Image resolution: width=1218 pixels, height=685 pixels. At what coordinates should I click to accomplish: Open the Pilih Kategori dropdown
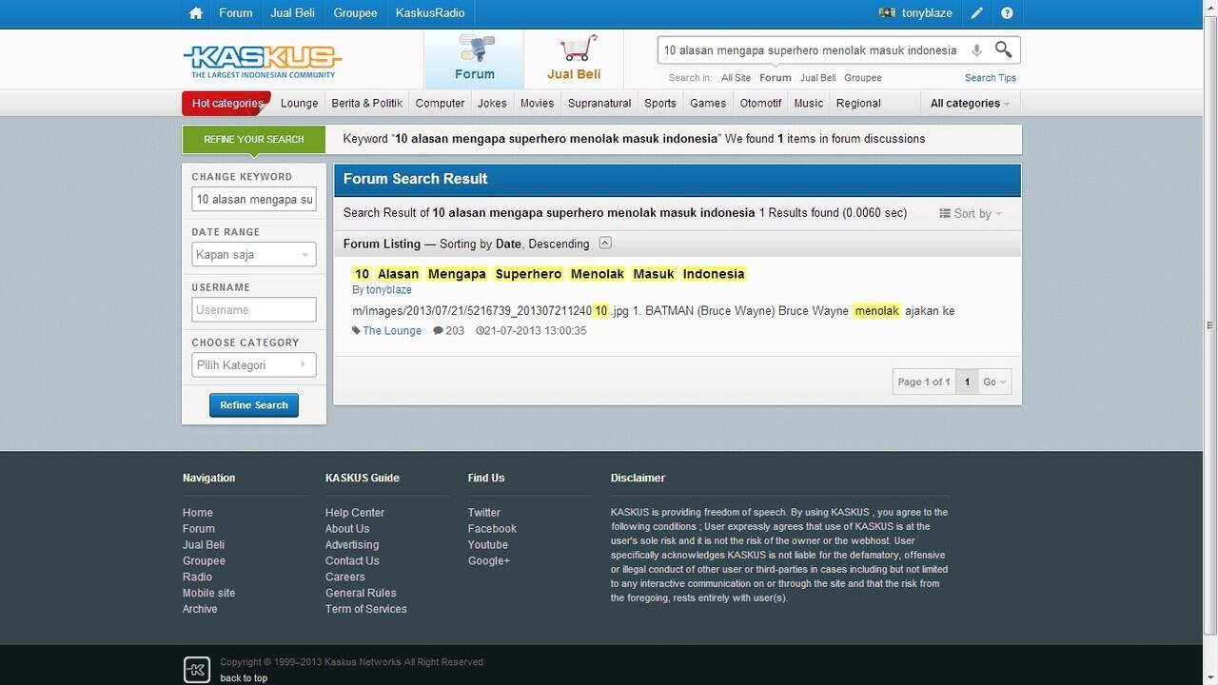pos(253,365)
